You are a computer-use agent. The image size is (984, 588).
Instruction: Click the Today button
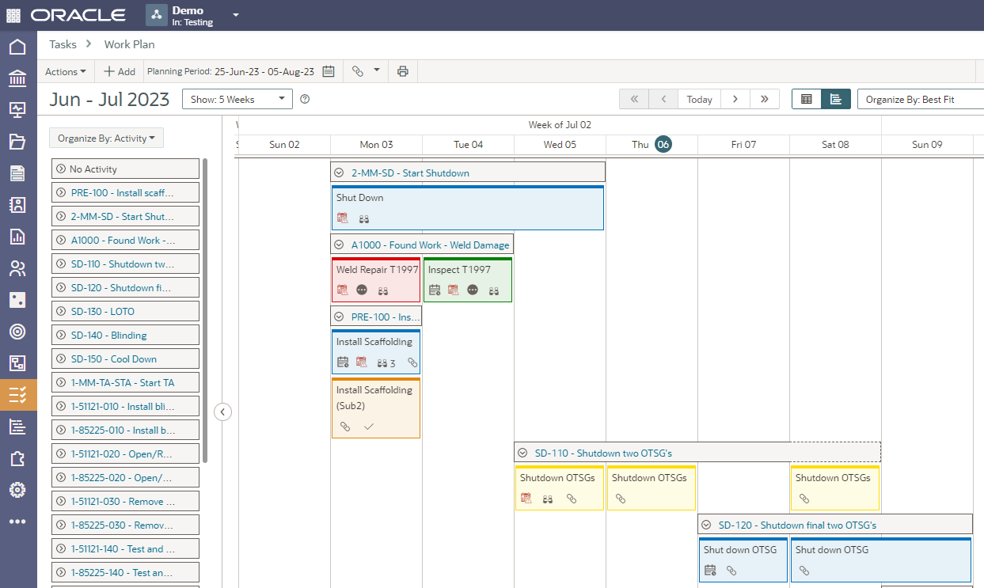(699, 99)
